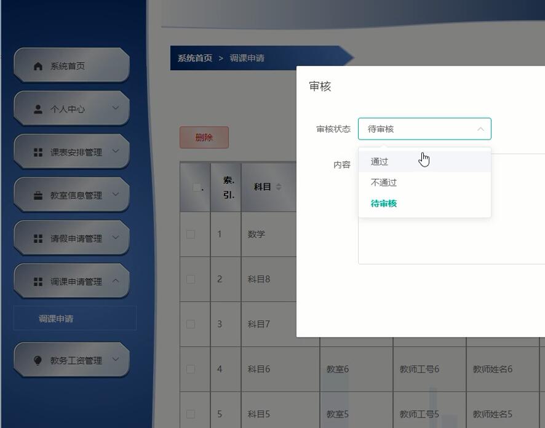Click the grid icon beside 课表安排管理
Screen dimensions: 545x428
pyautogui.click(x=38, y=152)
